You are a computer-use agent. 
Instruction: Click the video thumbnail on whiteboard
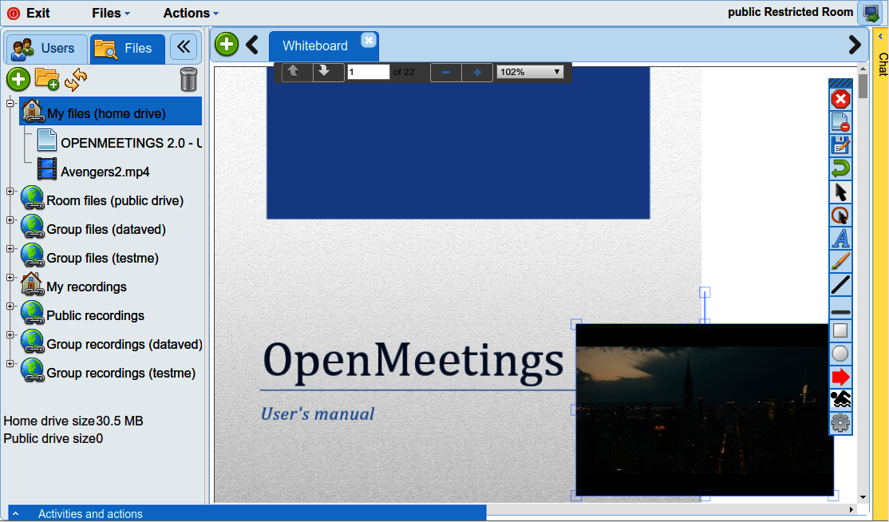pyautogui.click(x=704, y=409)
